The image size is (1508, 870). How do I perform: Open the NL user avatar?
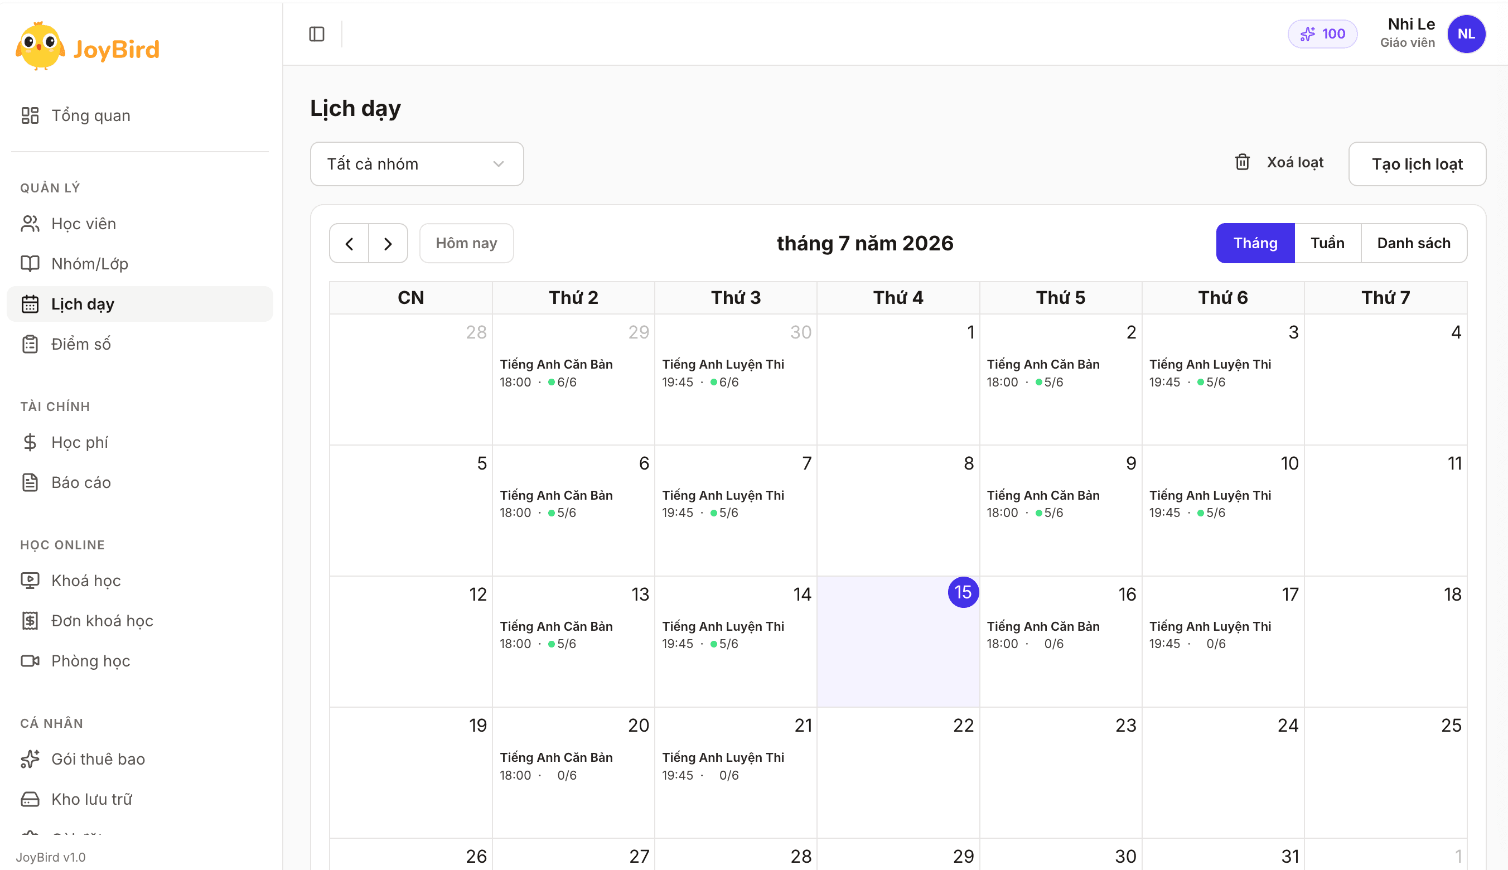point(1466,34)
